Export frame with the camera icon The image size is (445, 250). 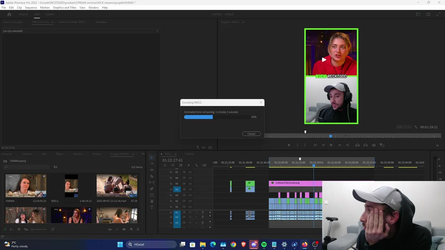(374, 145)
